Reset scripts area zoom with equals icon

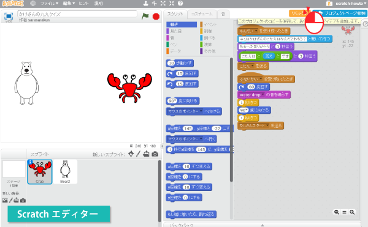tap(344, 212)
